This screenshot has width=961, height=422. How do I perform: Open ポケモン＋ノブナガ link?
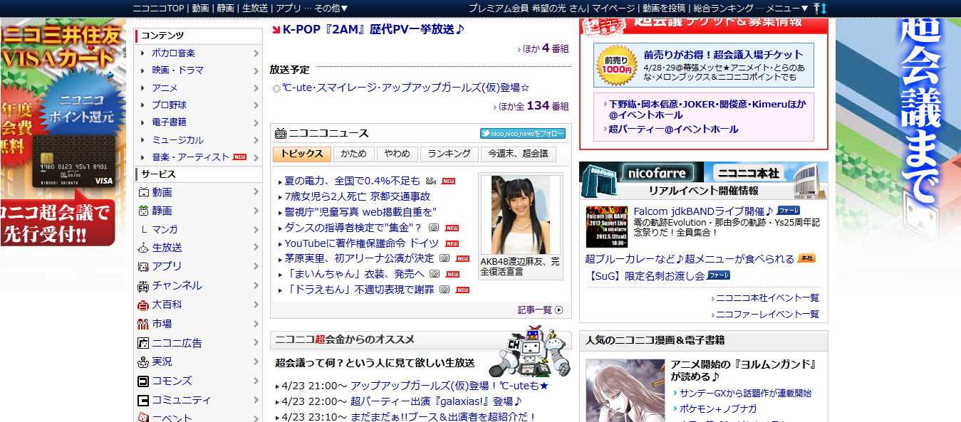(x=718, y=408)
